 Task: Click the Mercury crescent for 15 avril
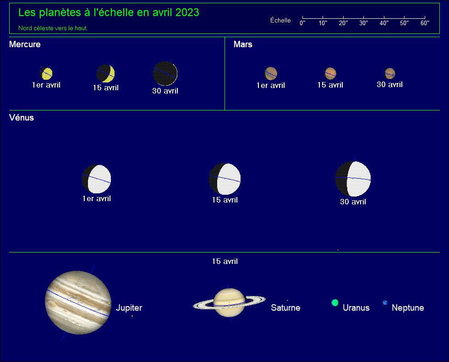(x=106, y=74)
